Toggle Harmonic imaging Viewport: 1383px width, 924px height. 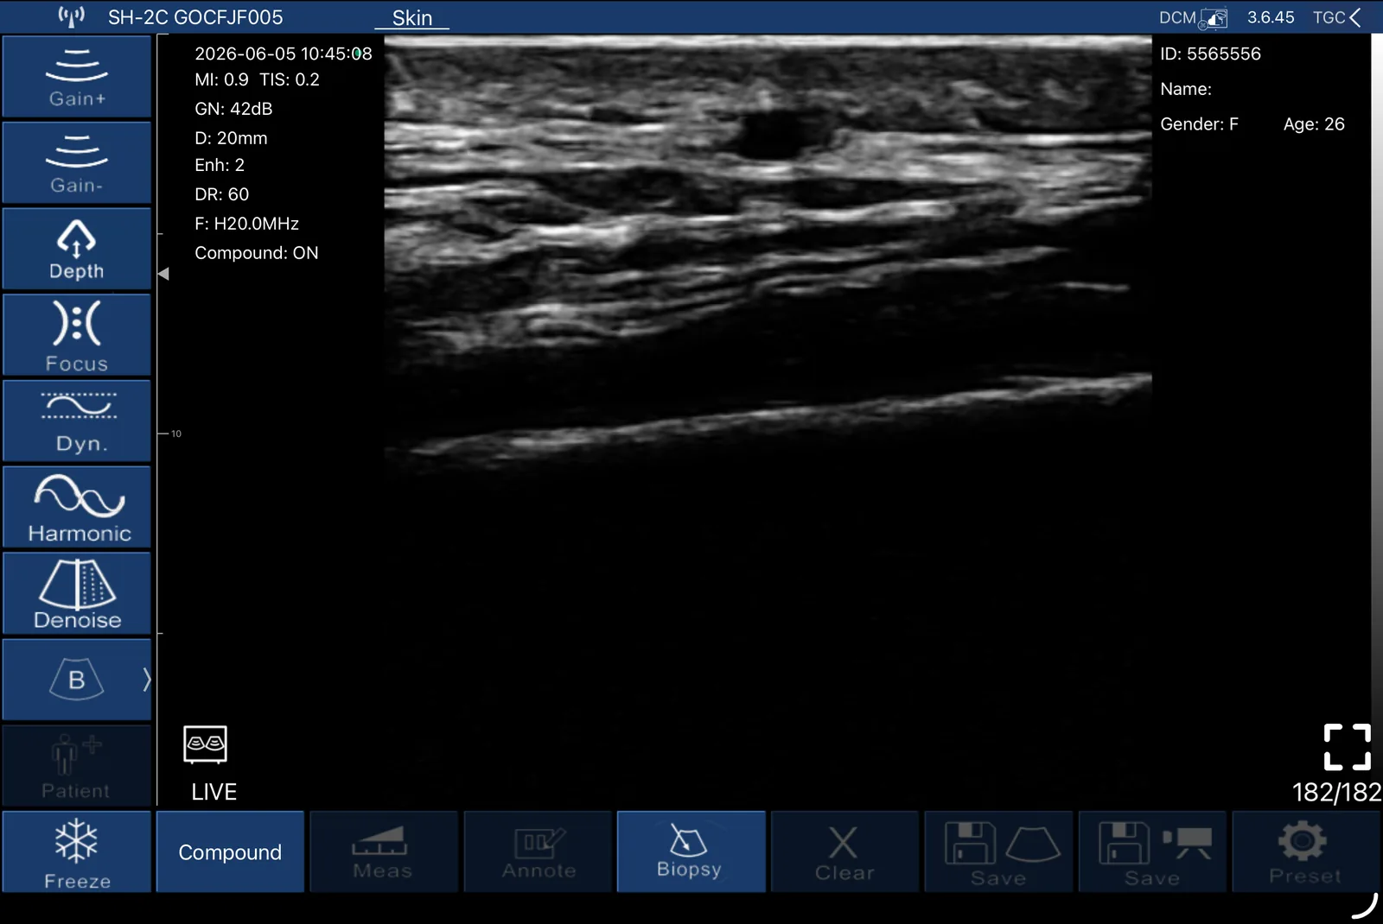77,508
